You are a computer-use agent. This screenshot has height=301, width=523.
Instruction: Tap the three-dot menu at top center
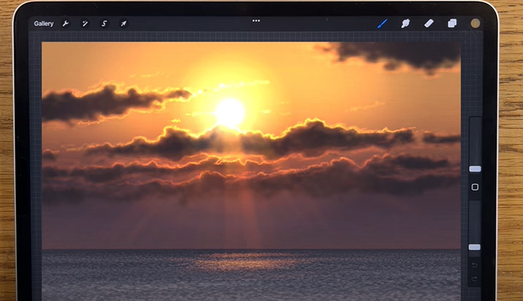pyautogui.click(x=256, y=21)
